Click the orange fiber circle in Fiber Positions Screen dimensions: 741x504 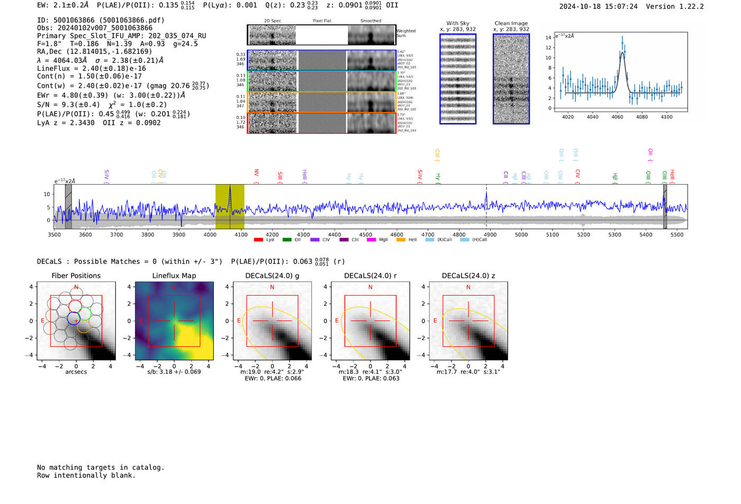[84, 326]
